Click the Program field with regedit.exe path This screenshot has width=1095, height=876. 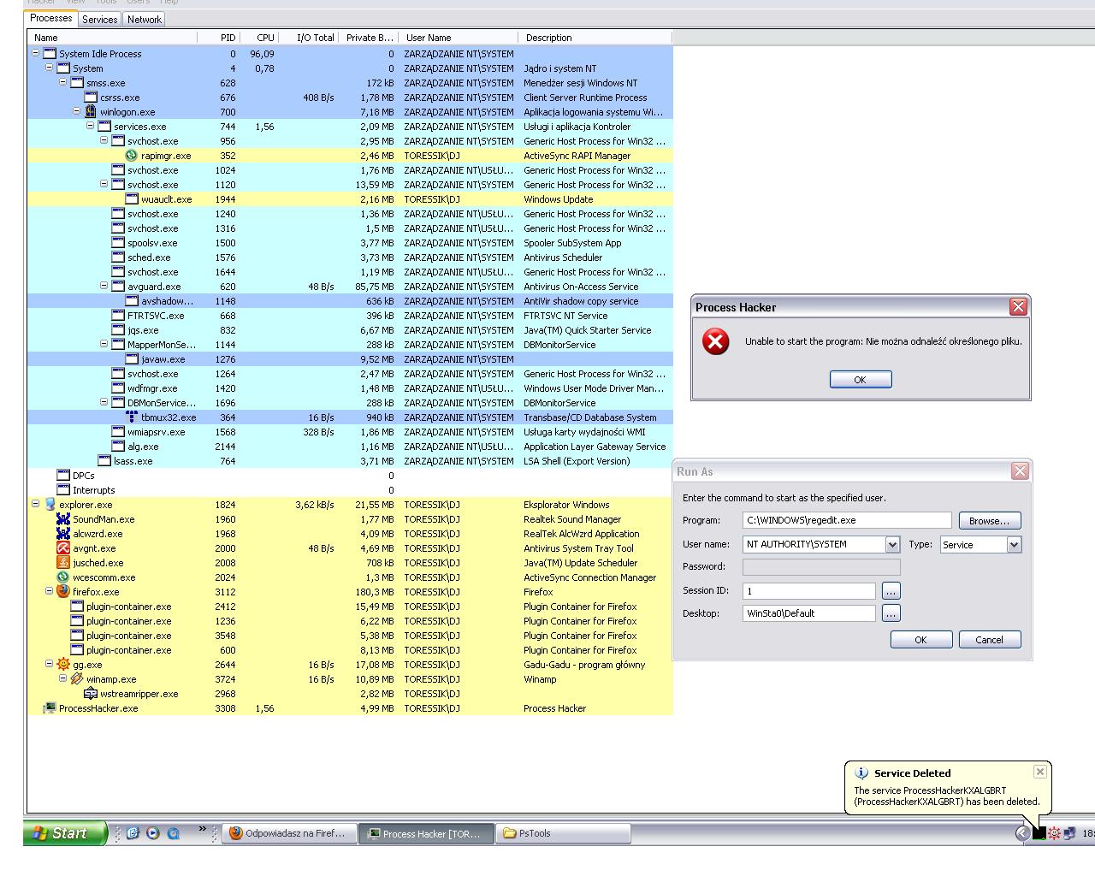847,520
